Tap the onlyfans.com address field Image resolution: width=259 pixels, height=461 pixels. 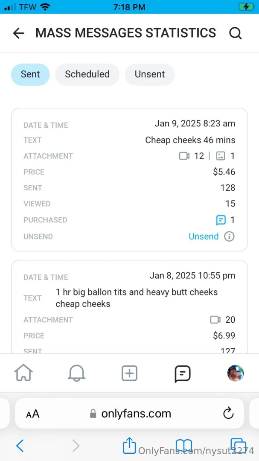[x=130, y=413]
